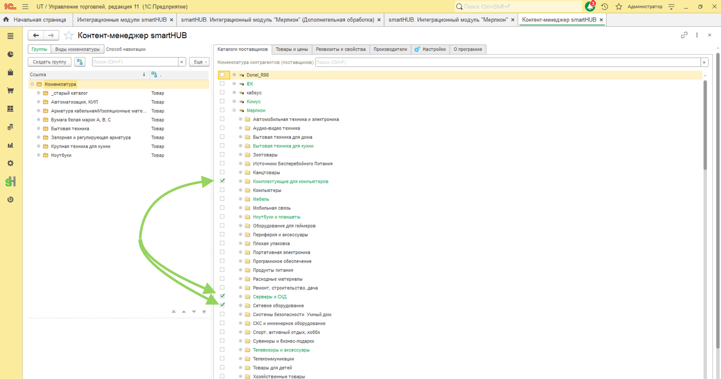Switch to the Товары и цены tab
The width and height of the screenshot is (721, 379).
pyautogui.click(x=292, y=49)
